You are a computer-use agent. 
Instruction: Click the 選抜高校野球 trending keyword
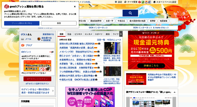pos(96,21)
